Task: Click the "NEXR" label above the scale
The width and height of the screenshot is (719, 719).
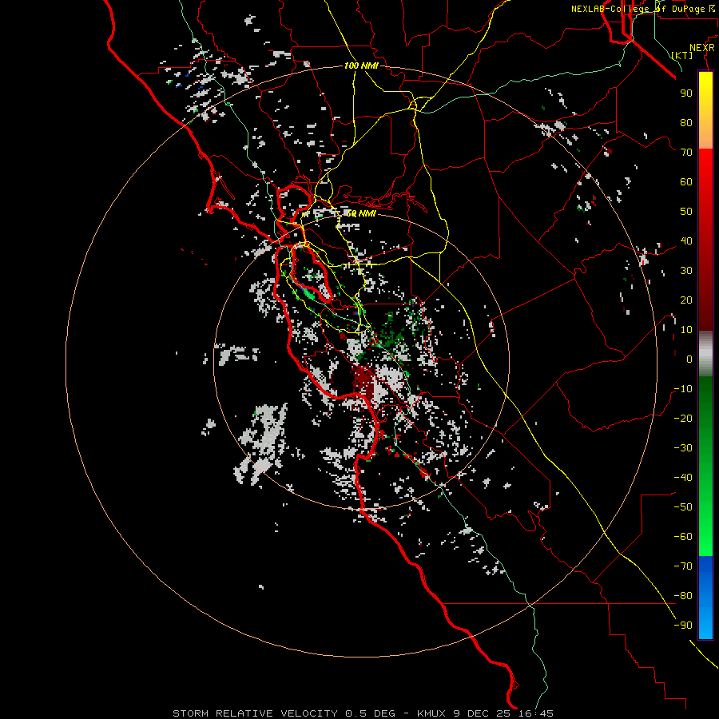Action: pos(702,48)
